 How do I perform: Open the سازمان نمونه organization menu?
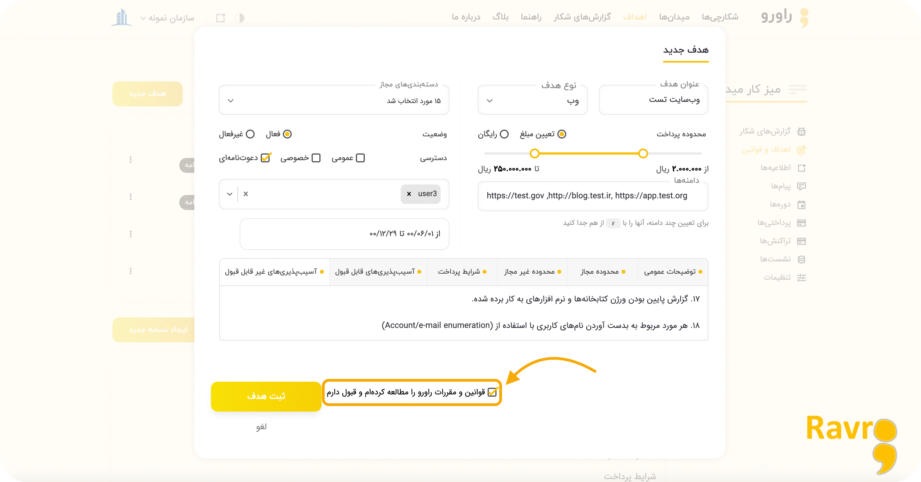coord(167,18)
